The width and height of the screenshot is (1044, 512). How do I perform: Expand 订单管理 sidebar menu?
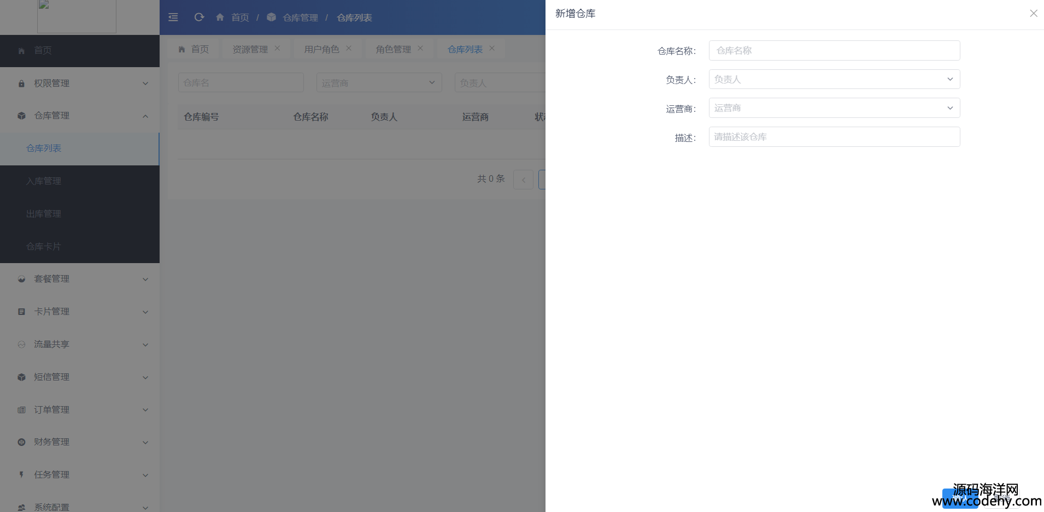point(80,410)
